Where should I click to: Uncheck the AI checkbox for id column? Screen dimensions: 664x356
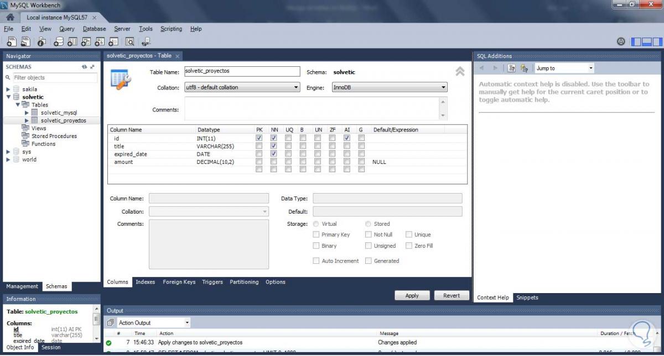click(347, 138)
